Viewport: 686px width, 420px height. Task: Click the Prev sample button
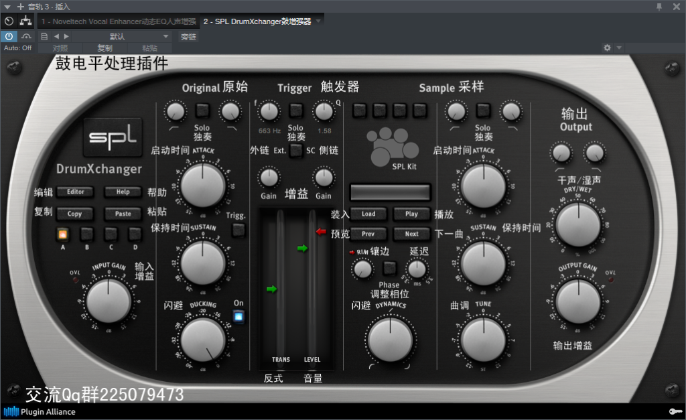pyautogui.click(x=368, y=234)
